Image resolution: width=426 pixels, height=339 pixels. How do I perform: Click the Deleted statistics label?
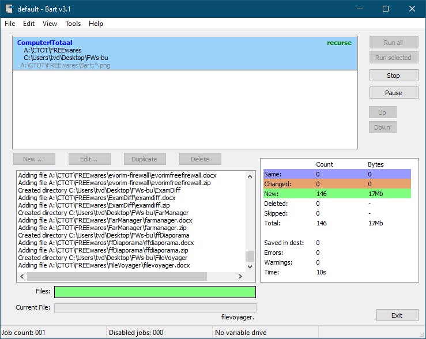[276, 204]
